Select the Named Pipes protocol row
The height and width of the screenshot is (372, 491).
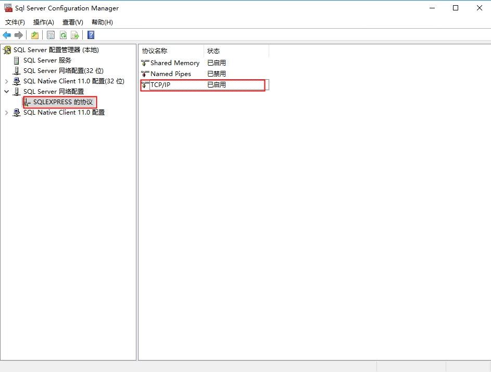pos(170,74)
